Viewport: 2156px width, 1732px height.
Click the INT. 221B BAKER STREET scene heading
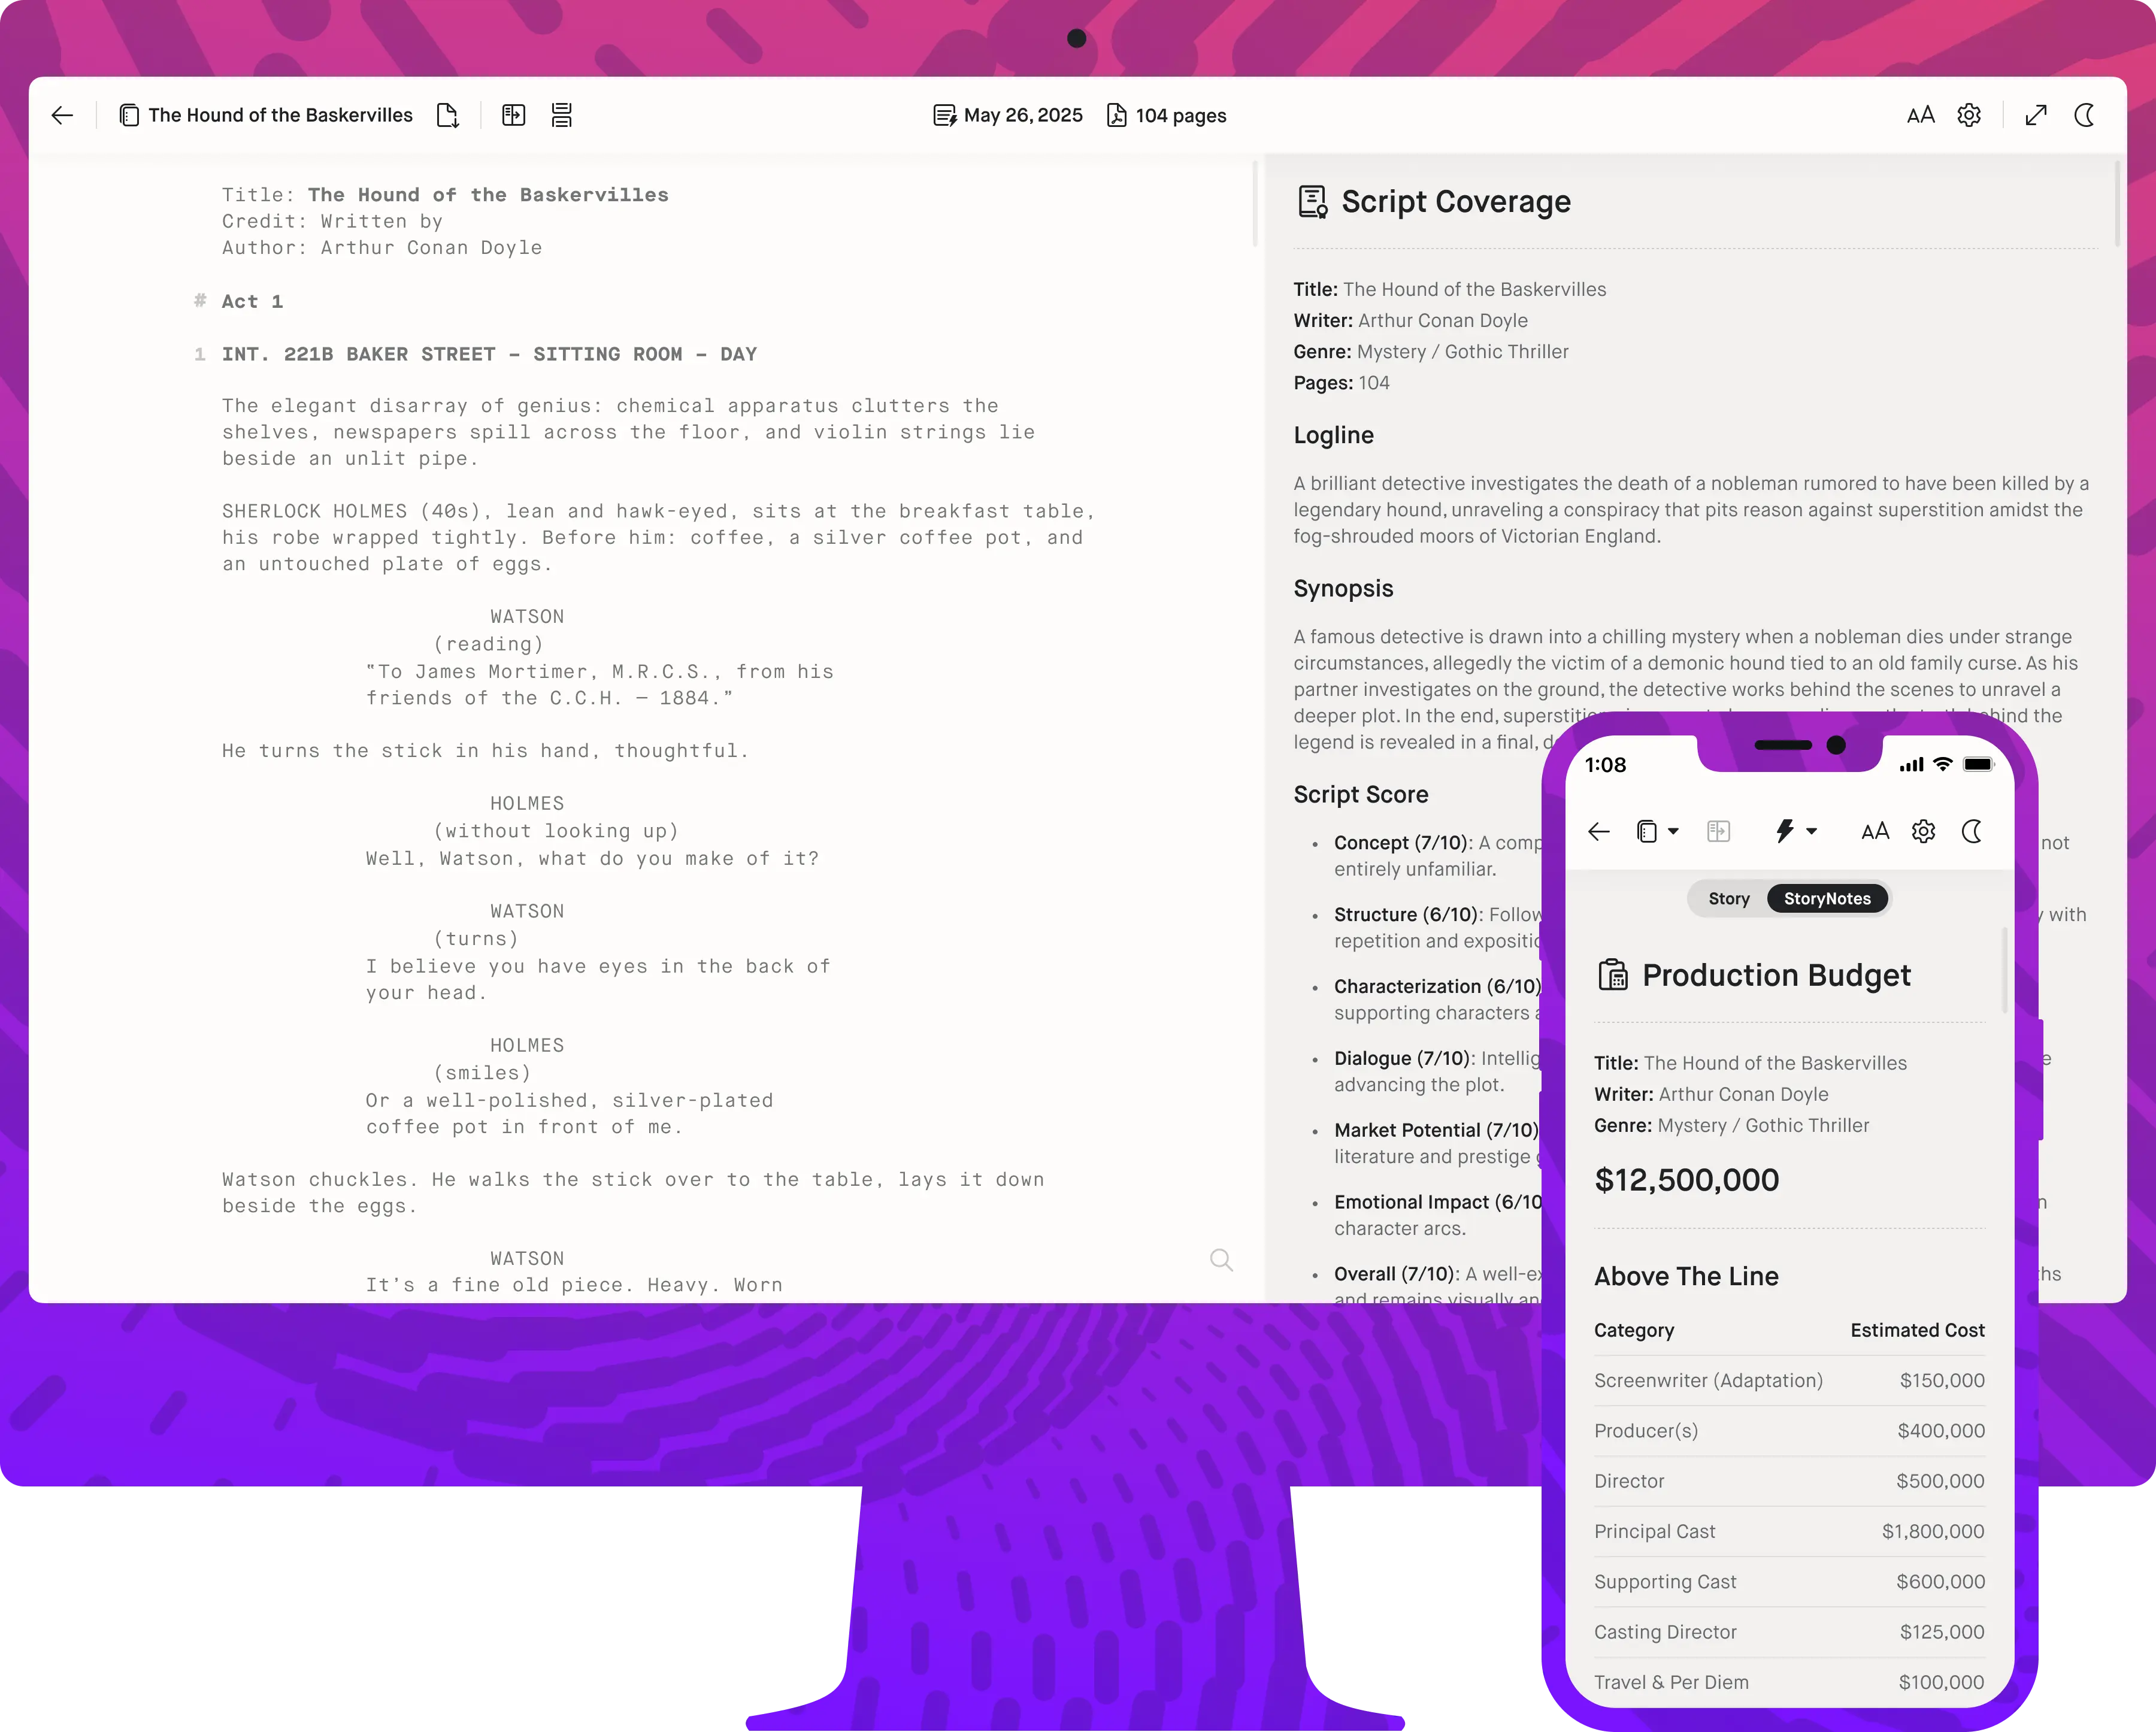pos(489,354)
